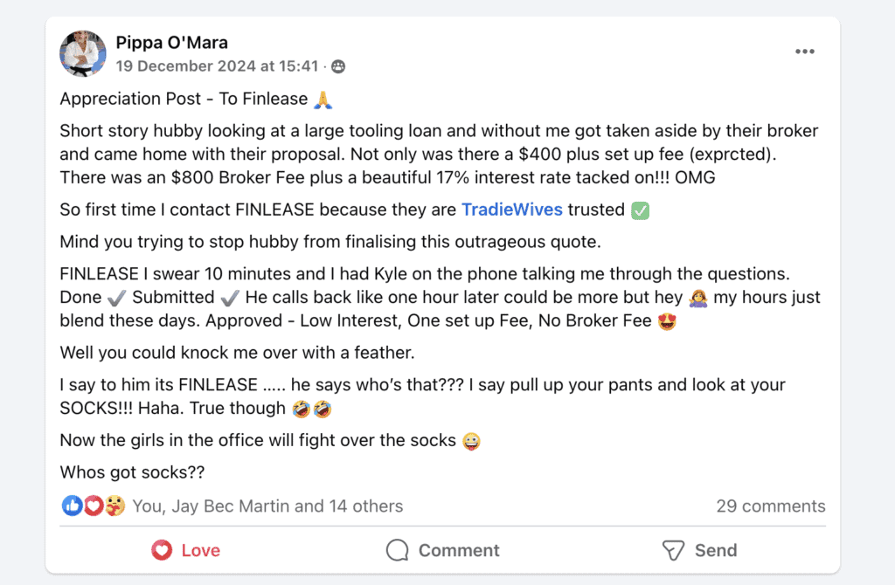
Task: Click the Comment button
Action: click(443, 550)
